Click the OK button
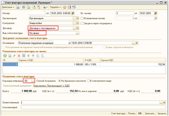The height and width of the screenshot is (116, 169). click(x=140, y=113)
